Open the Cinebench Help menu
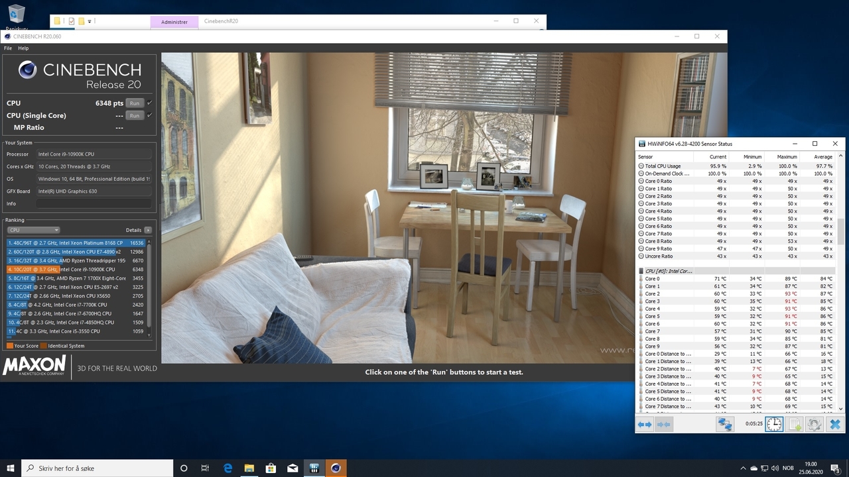This screenshot has height=477, width=849. (23, 48)
